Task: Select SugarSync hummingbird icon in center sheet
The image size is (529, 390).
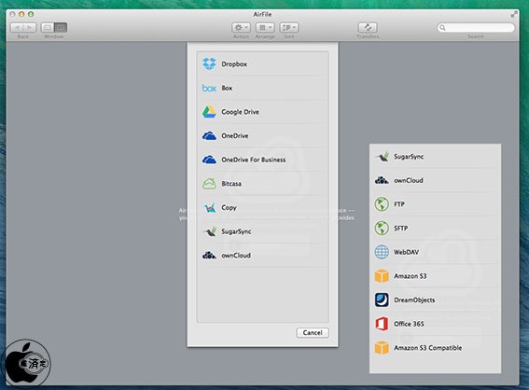Action: pyautogui.click(x=210, y=231)
